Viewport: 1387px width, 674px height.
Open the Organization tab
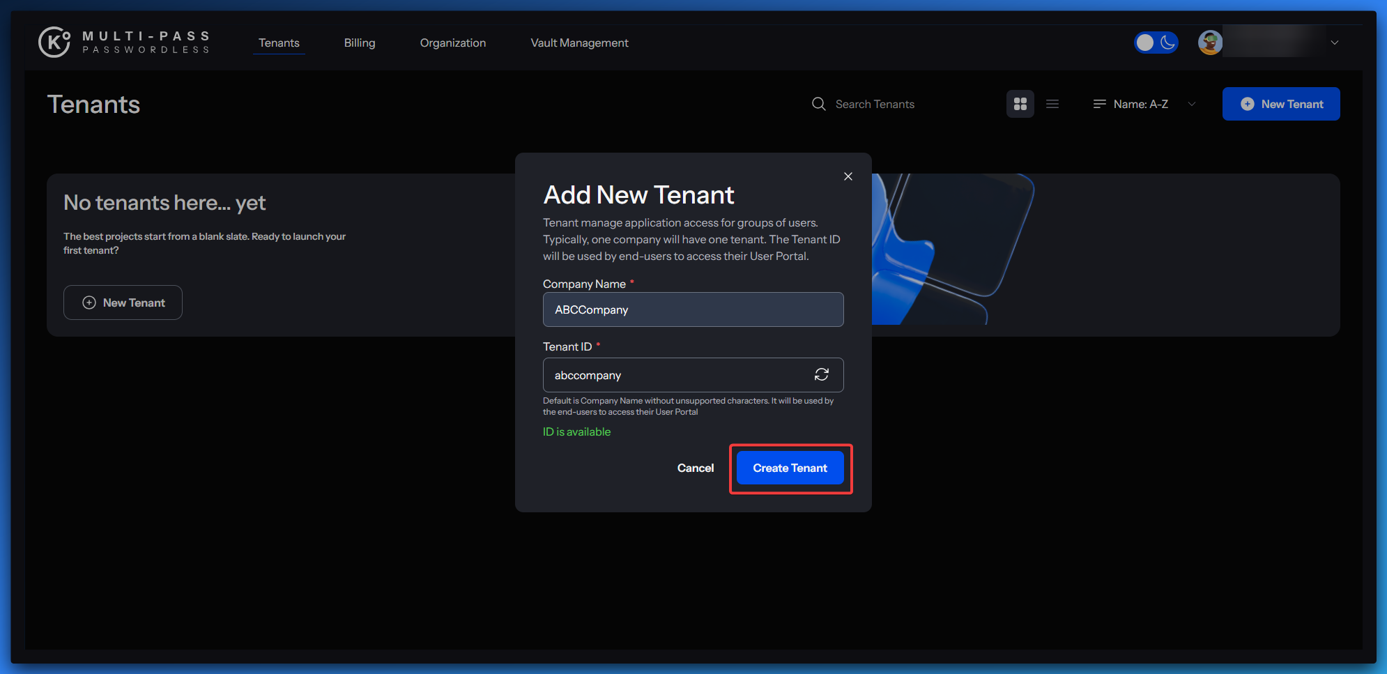tap(452, 43)
